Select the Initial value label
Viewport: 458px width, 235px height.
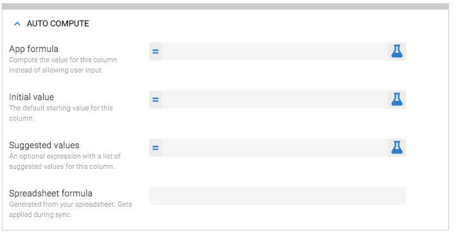pyautogui.click(x=31, y=97)
